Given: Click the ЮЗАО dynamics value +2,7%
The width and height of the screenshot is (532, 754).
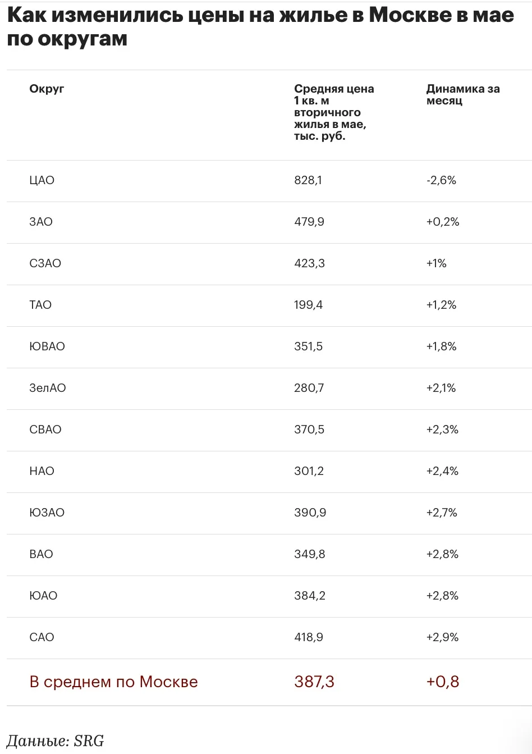Looking at the screenshot, I should pos(442,513).
